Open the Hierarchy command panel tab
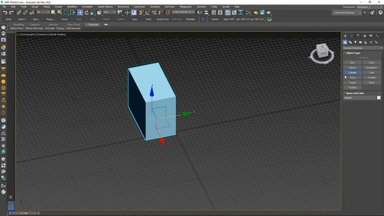 (x=358, y=36)
